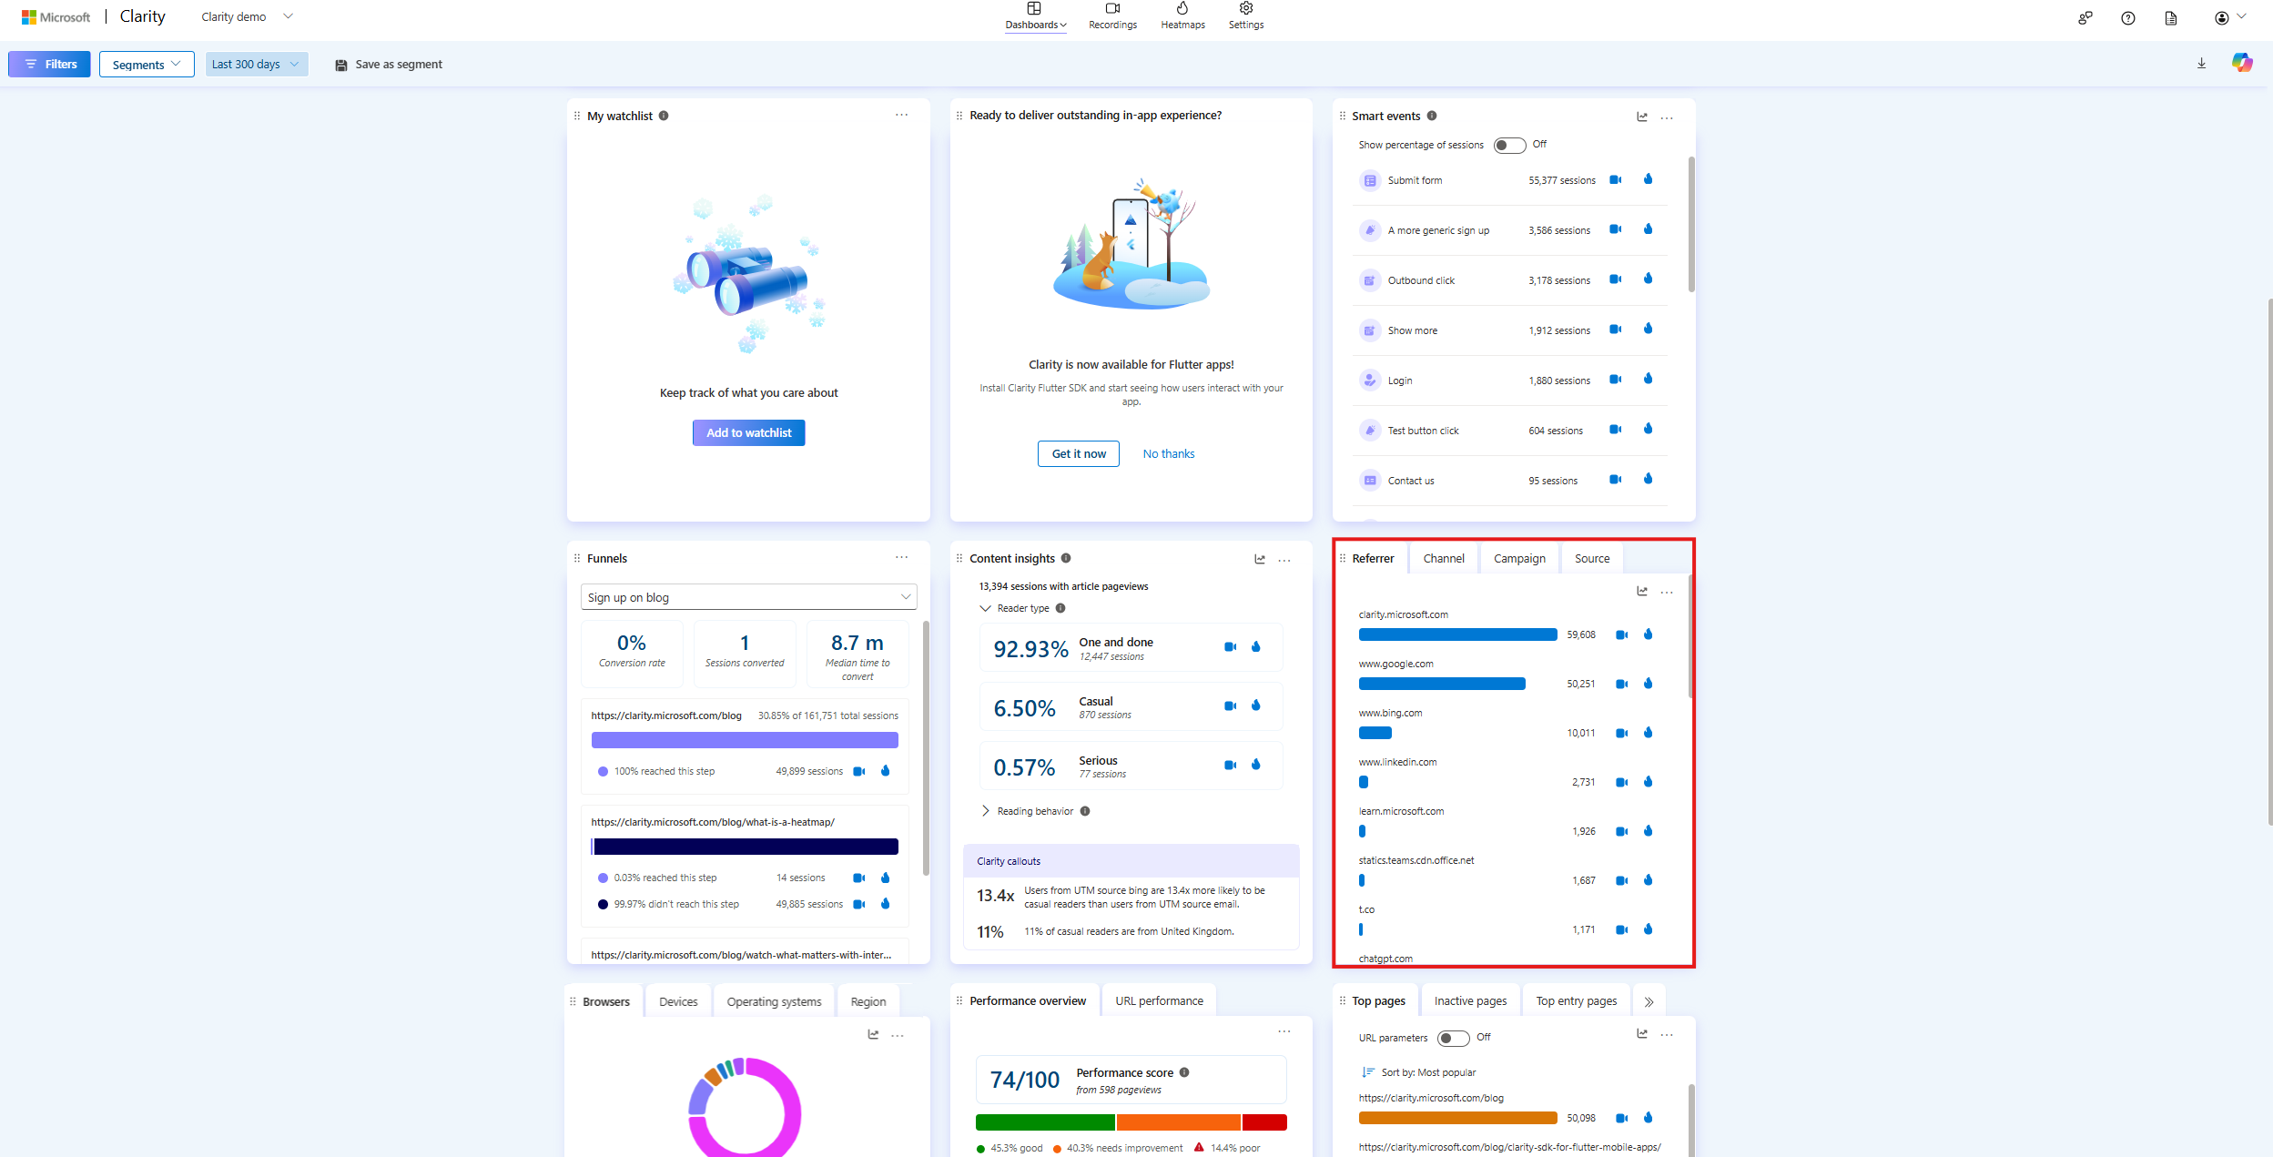Switch to the URL performance tab

tap(1159, 1000)
